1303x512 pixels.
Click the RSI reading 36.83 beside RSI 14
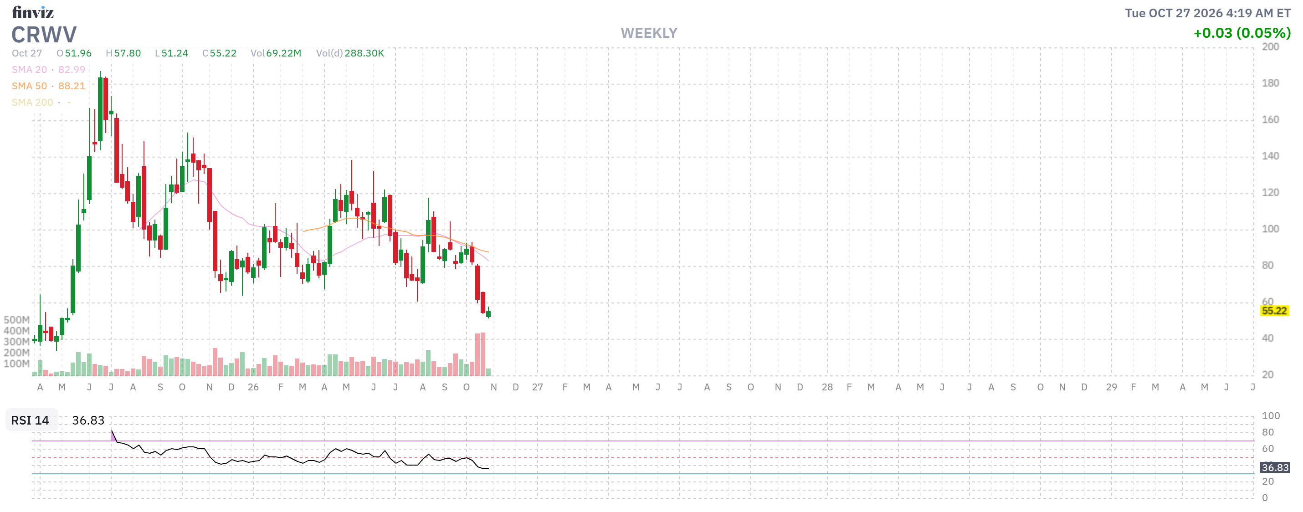(88, 420)
